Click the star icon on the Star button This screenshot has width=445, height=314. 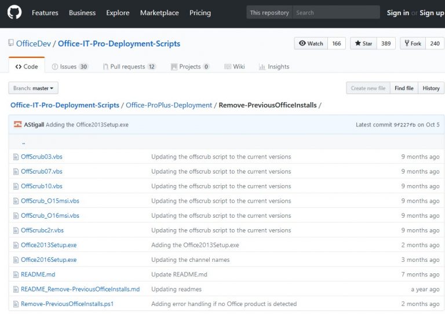pyautogui.click(x=358, y=43)
